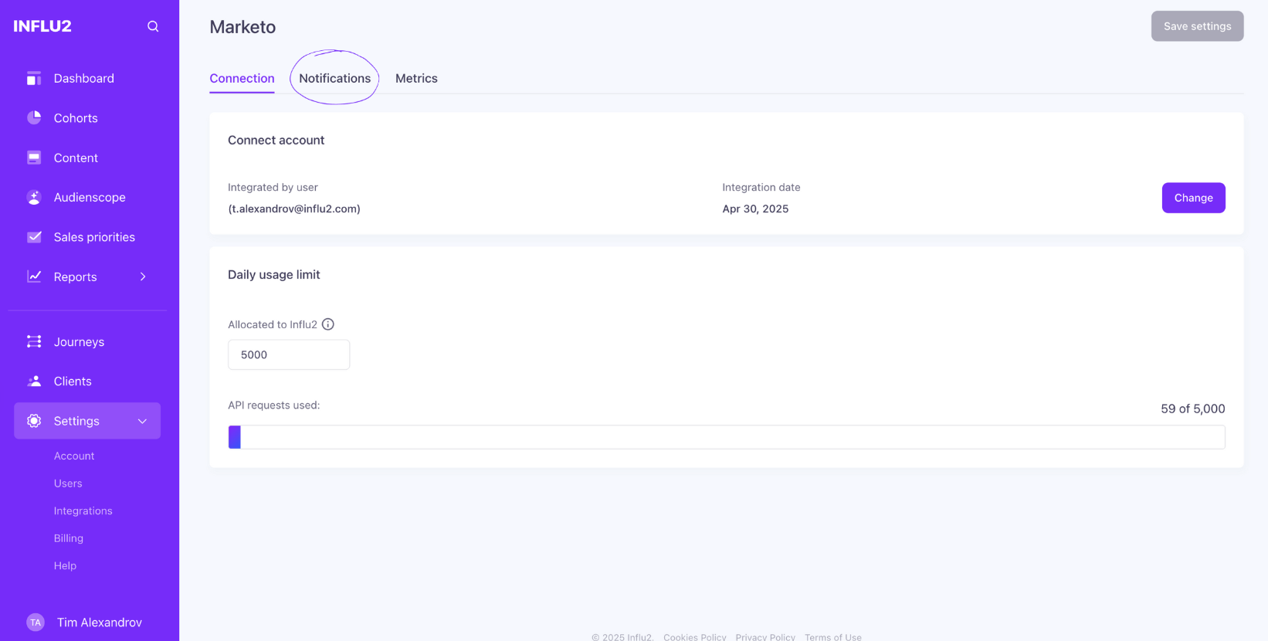Click the Save settings button
The width and height of the screenshot is (1268, 641).
click(x=1197, y=26)
